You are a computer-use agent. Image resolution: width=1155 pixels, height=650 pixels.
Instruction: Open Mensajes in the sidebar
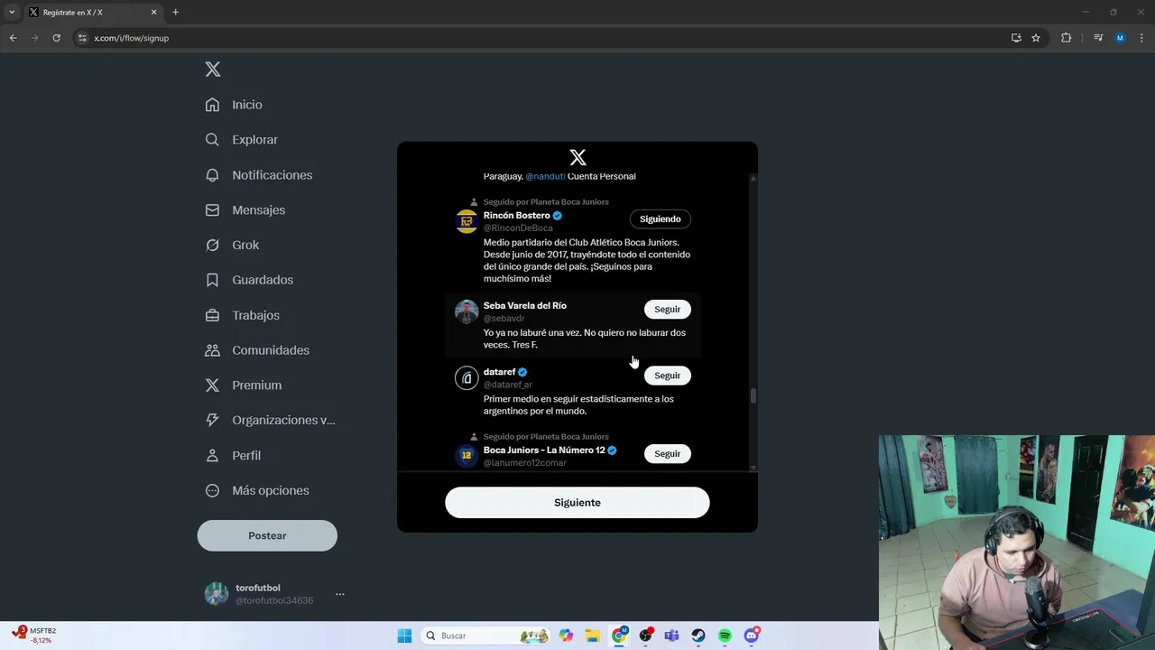tap(245, 209)
